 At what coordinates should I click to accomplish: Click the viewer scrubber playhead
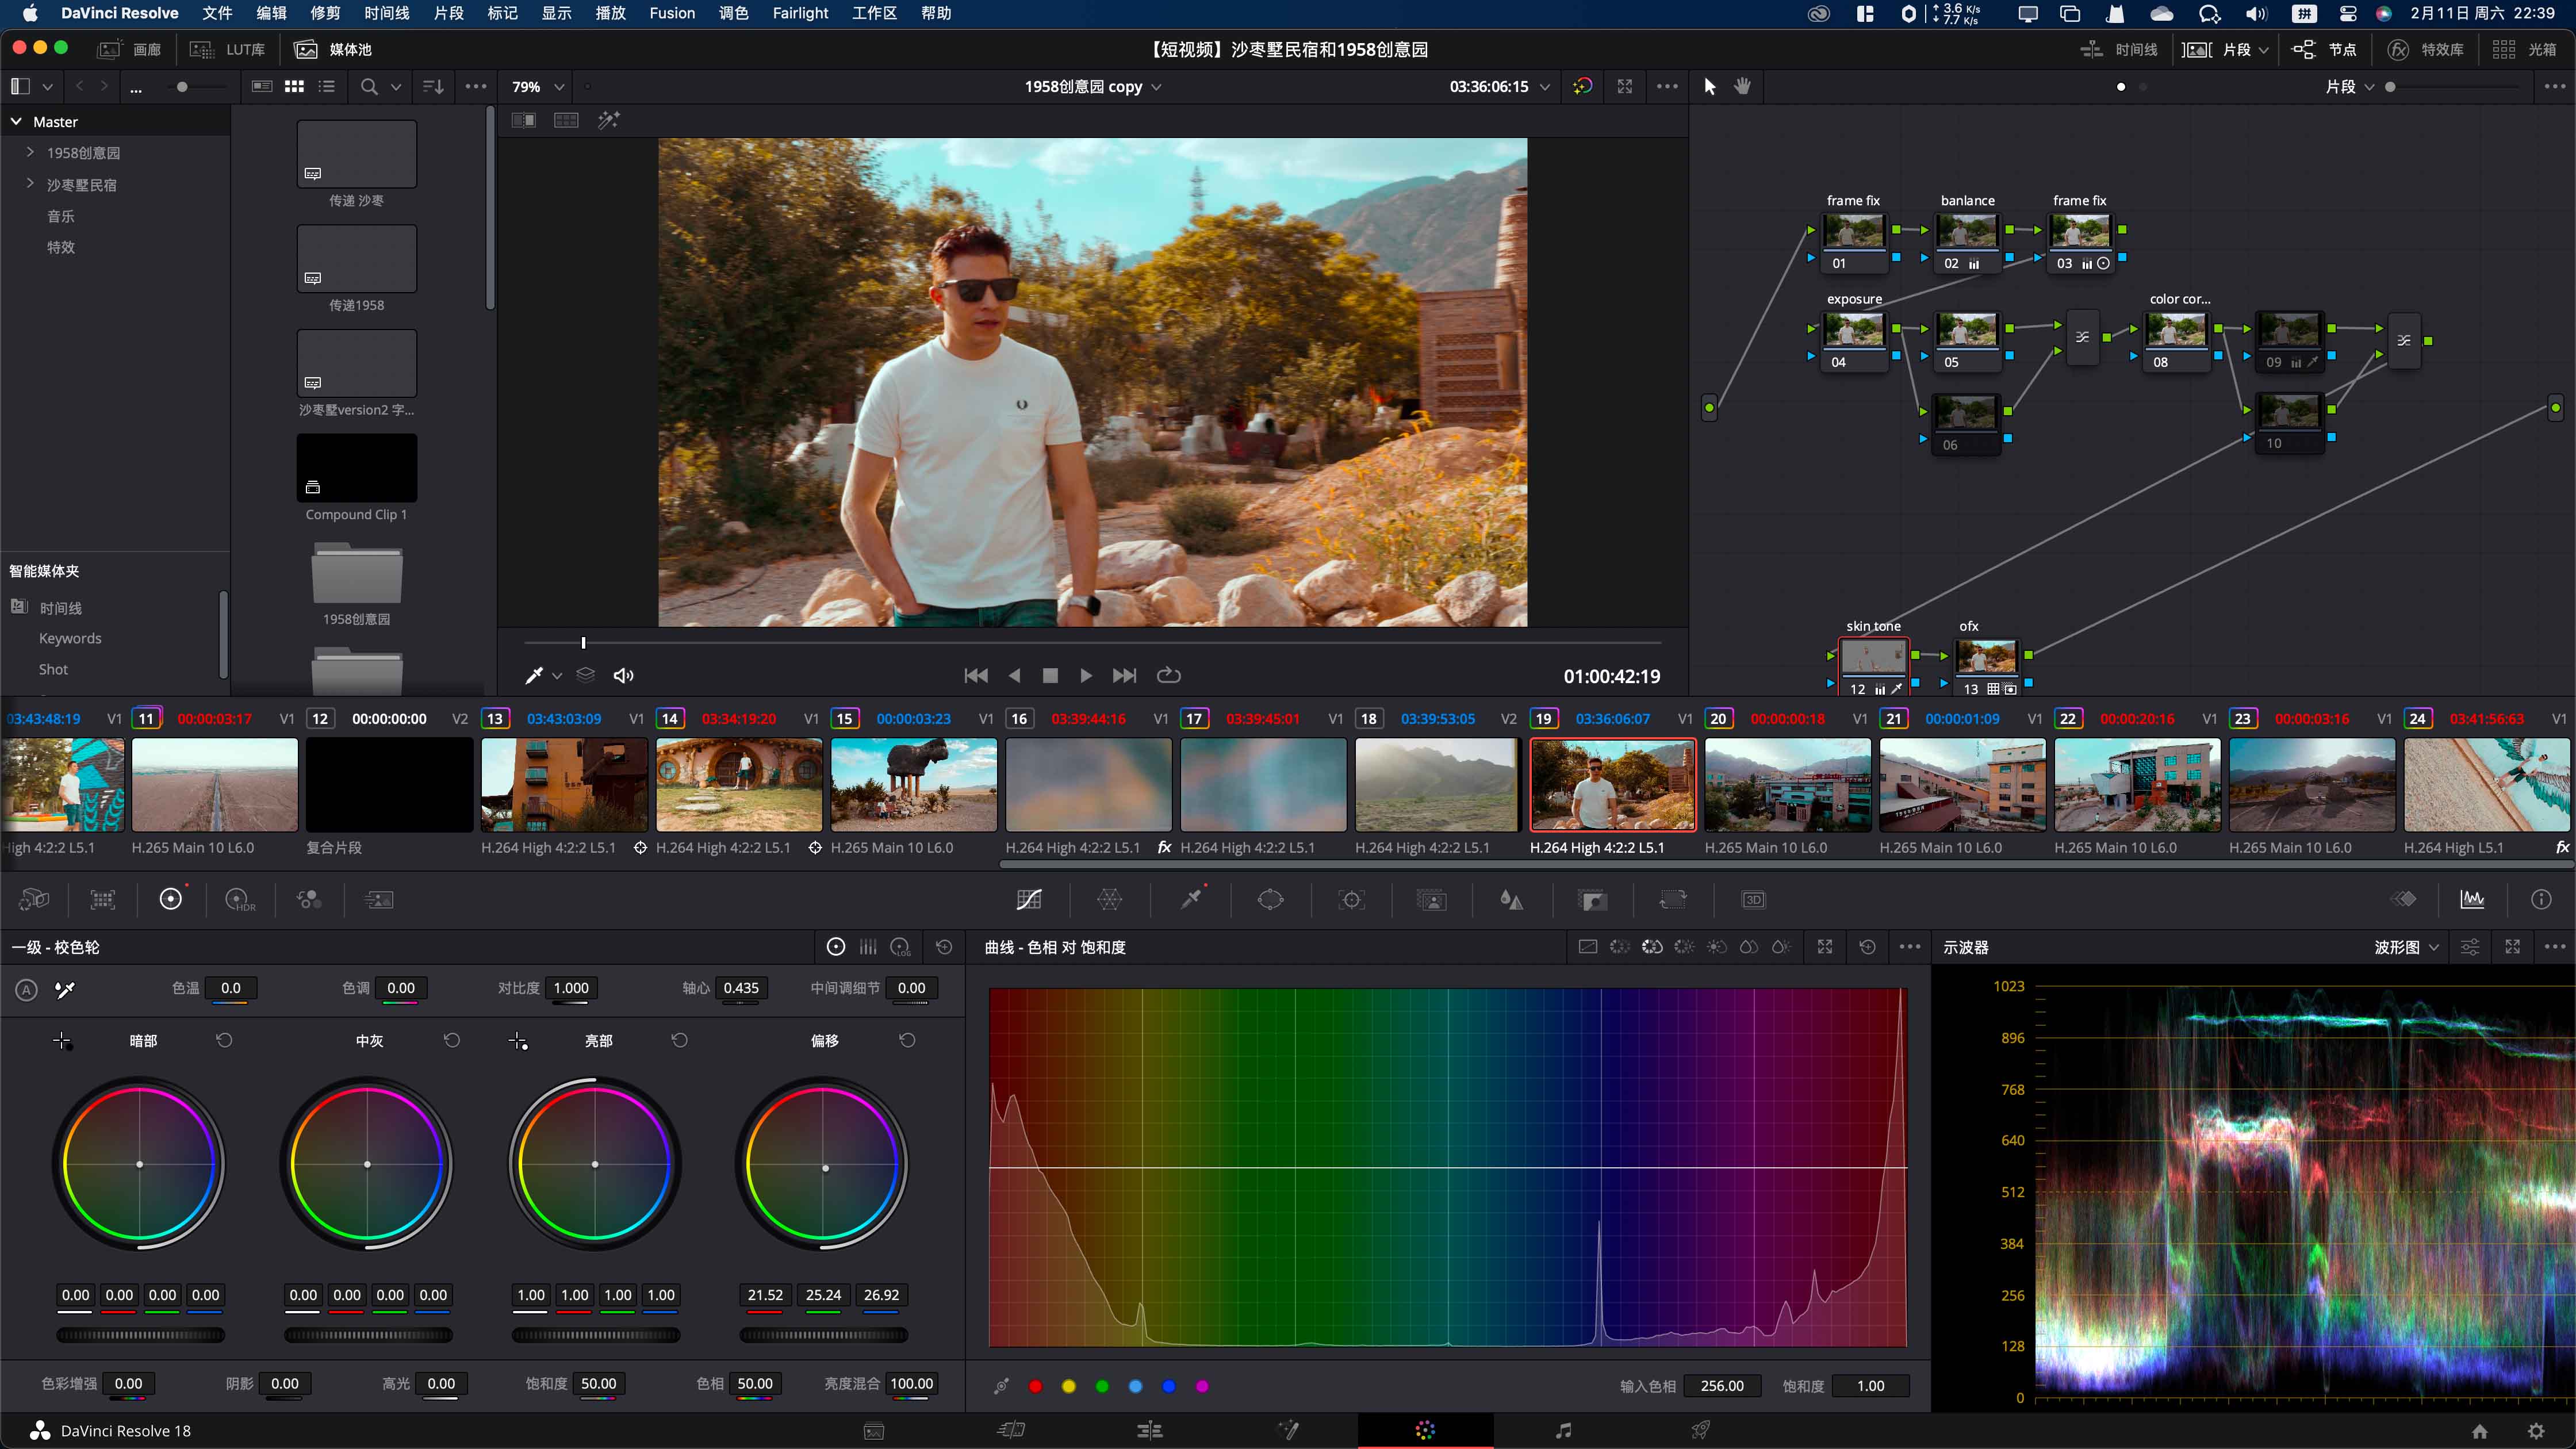pyautogui.click(x=583, y=643)
